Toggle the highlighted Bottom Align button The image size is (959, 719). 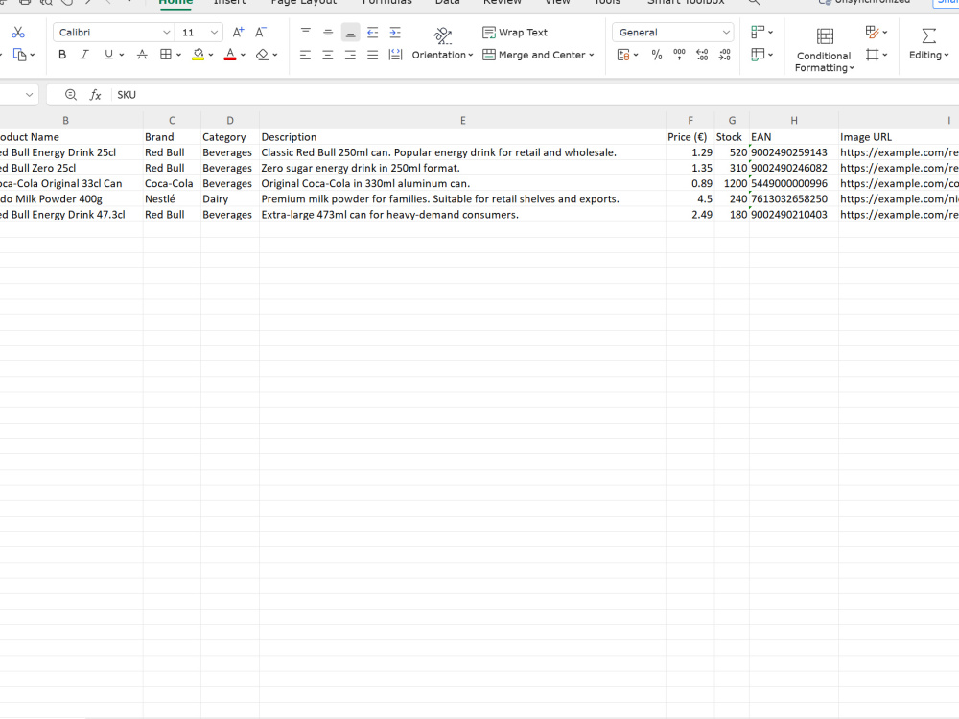click(x=350, y=33)
